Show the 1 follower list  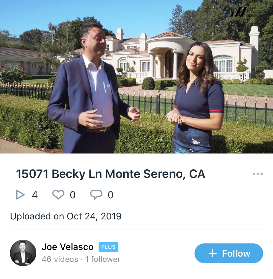[x=103, y=259]
